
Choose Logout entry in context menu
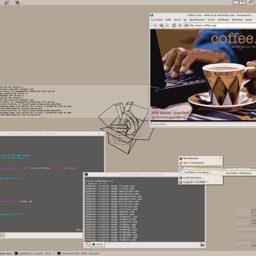[x=200, y=182]
